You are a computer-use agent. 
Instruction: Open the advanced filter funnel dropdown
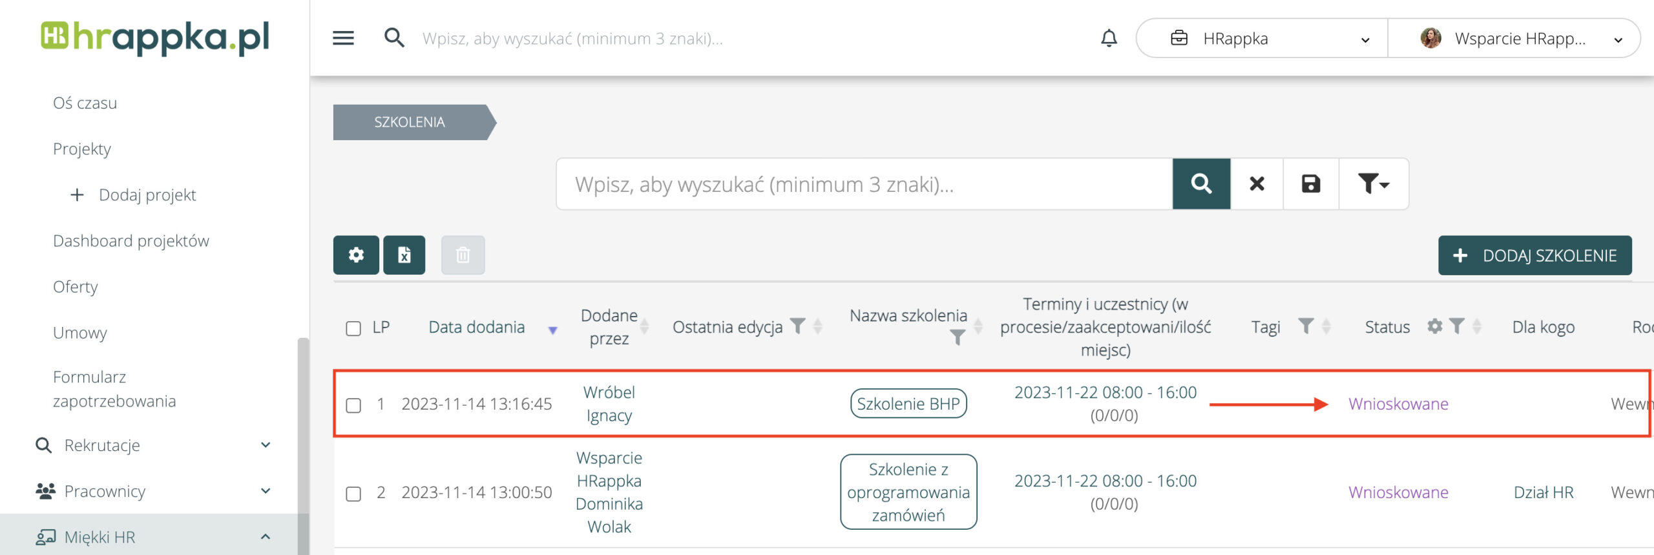coord(1374,184)
